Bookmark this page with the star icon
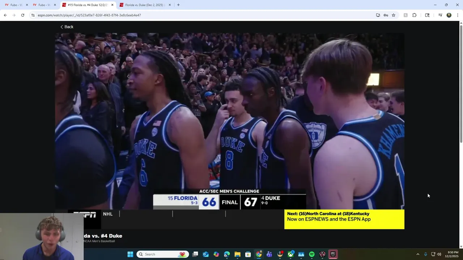 pos(394,15)
